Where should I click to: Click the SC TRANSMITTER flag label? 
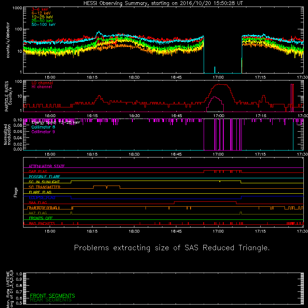coord(44,187)
